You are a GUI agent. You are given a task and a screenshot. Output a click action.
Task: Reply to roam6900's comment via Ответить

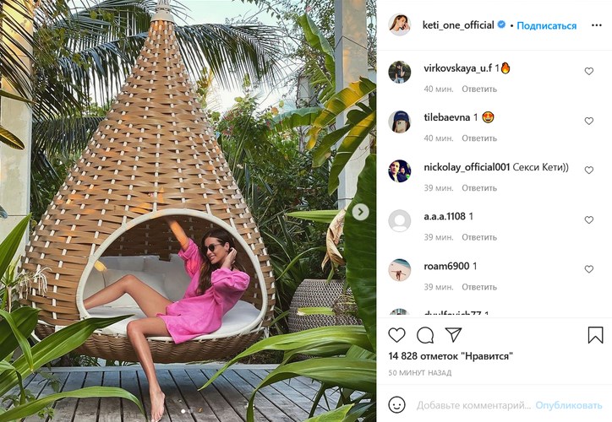479,287
